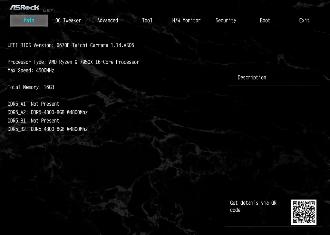This screenshot has height=235, width=330.
Task: Select the DDR5_A2 memory row
Action: [x=48, y=113]
